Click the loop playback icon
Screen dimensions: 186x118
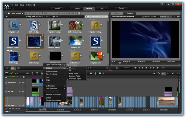coord(117,68)
